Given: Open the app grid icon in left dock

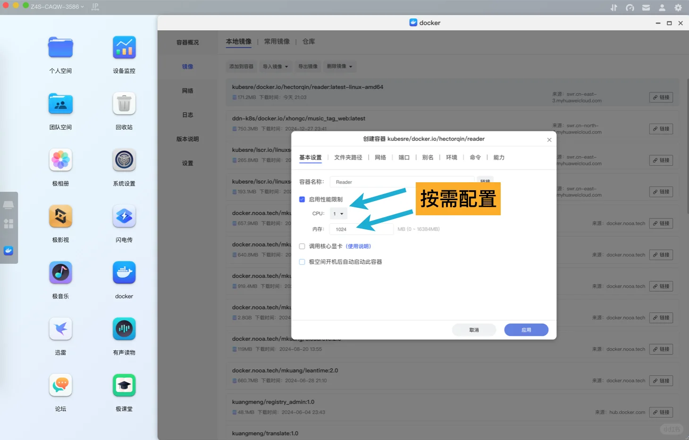Looking at the screenshot, I should pos(8,224).
